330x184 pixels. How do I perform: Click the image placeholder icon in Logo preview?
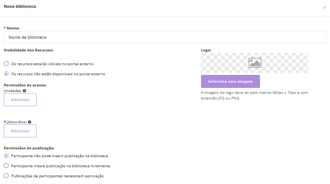(x=255, y=63)
